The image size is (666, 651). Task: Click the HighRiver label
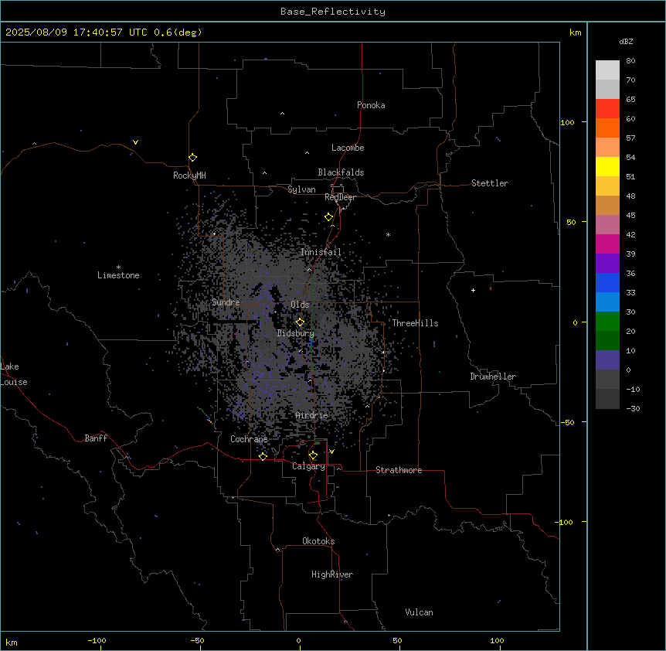point(332,574)
